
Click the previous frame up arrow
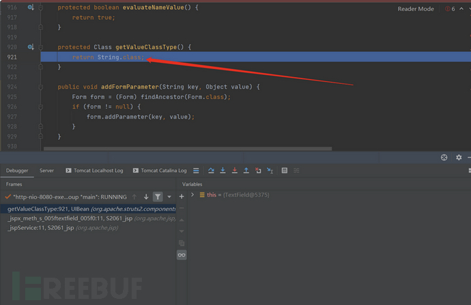(x=134, y=197)
